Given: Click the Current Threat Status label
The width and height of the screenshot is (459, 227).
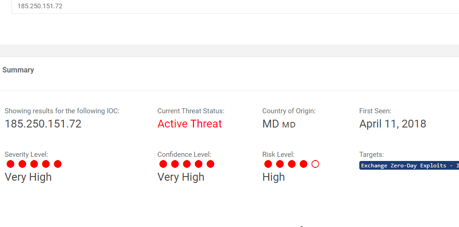Looking at the screenshot, I should (x=191, y=111).
